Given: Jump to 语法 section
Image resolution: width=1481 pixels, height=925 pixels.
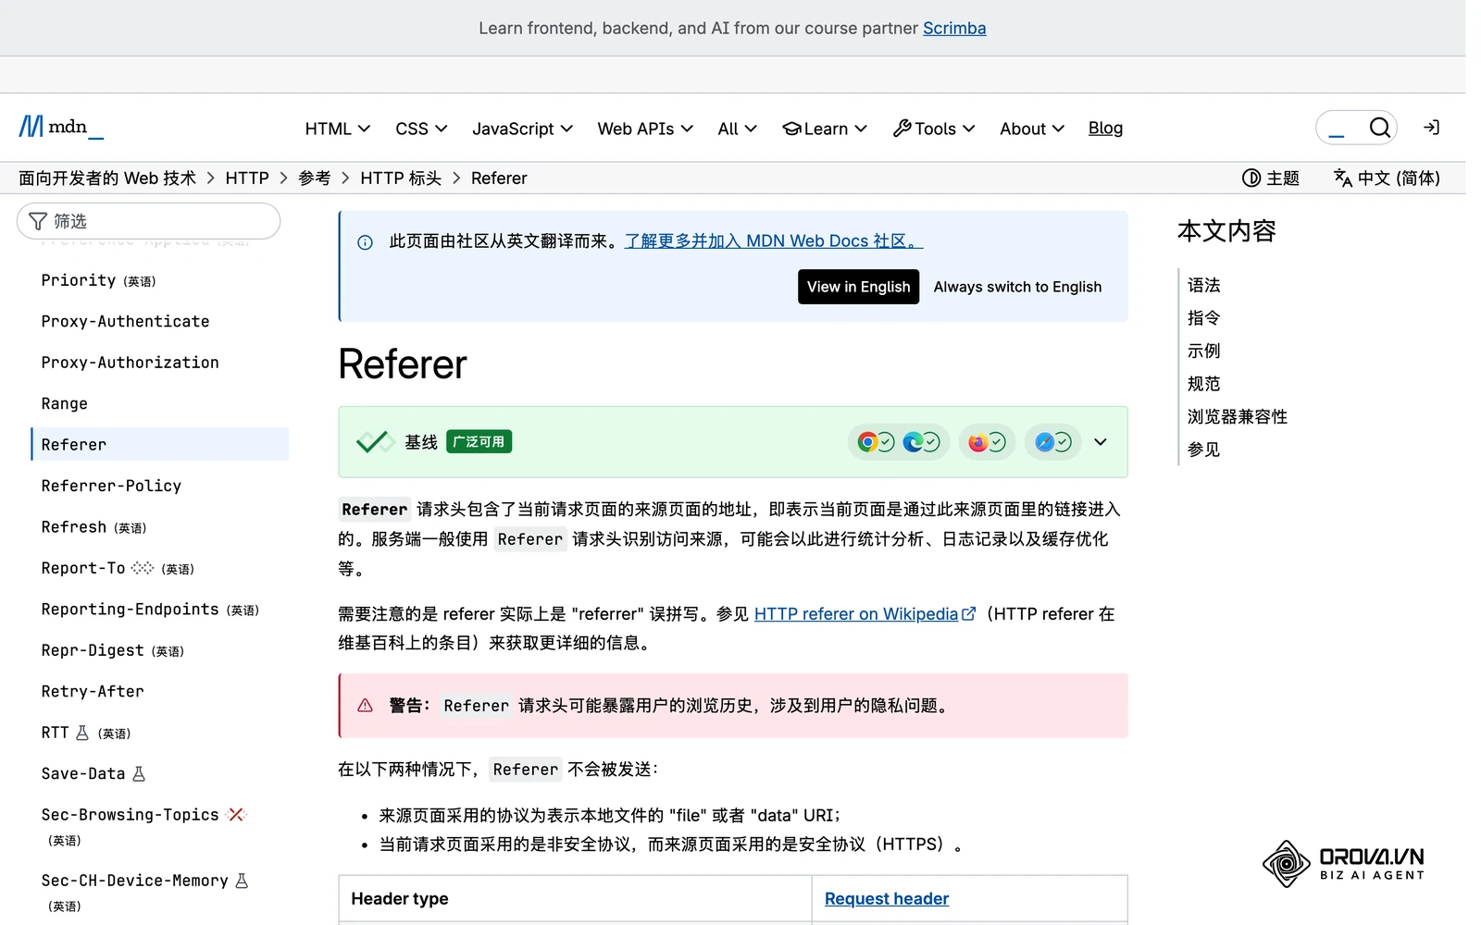Looking at the screenshot, I should tap(1204, 285).
